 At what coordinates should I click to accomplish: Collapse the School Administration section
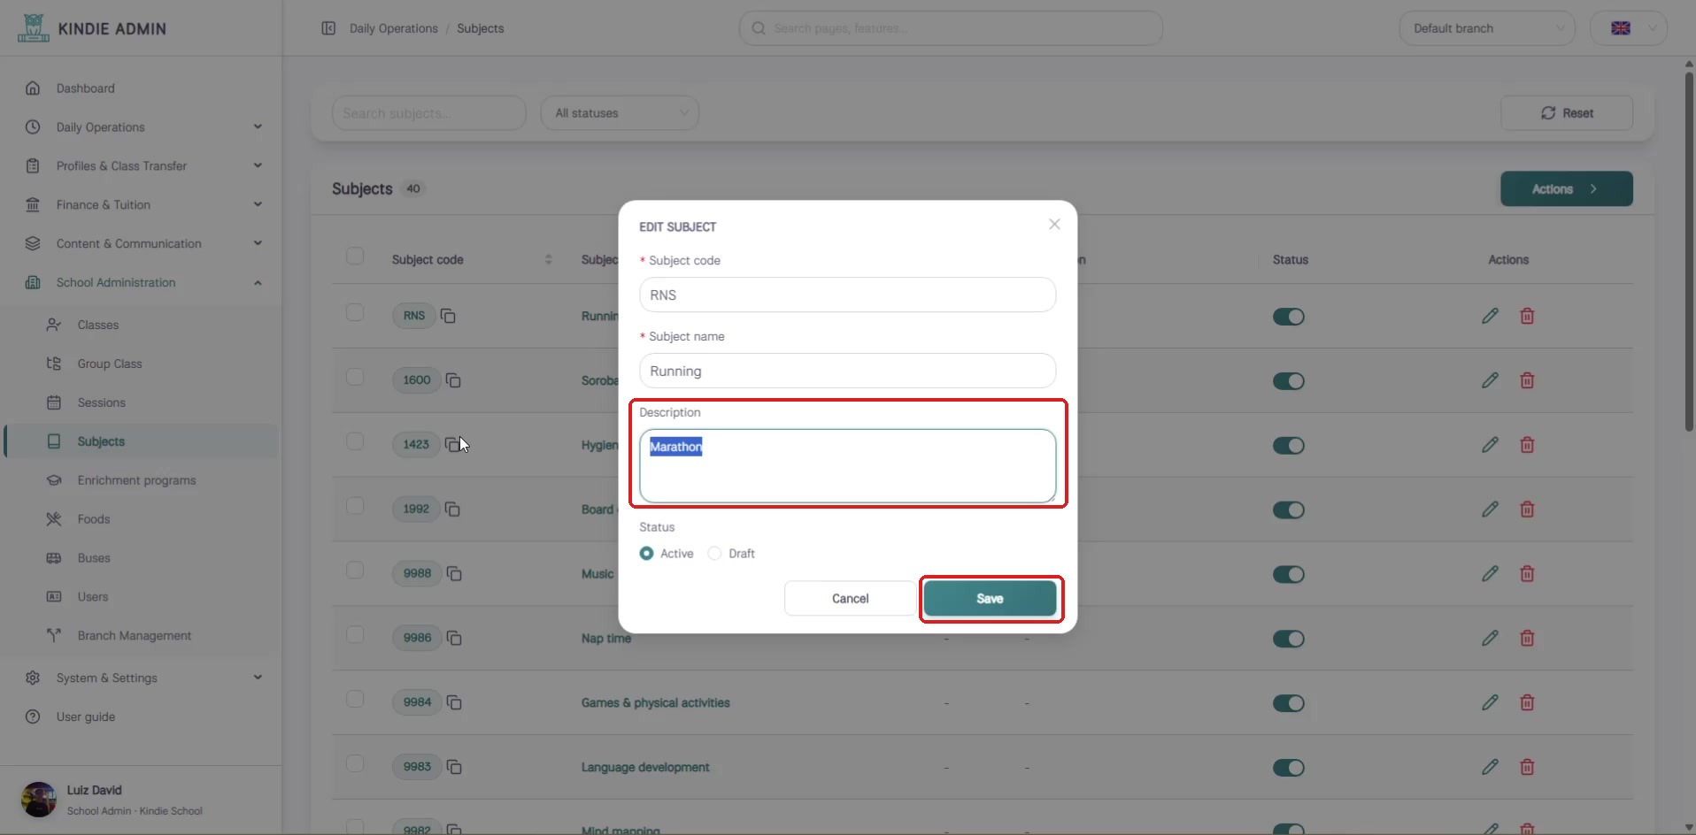click(142, 283)
